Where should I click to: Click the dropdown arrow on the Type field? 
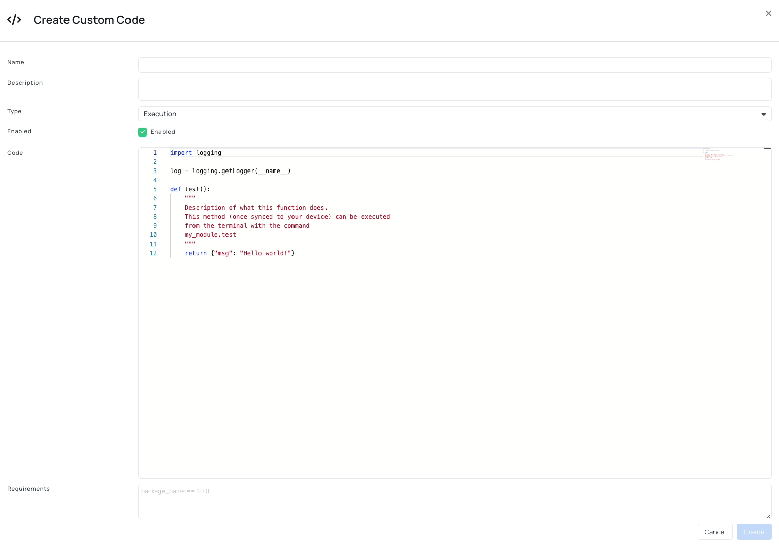click(x=763, y=114)
